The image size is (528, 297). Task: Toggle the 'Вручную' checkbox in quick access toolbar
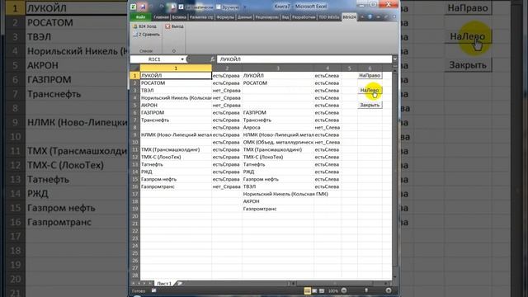click(218, 7)
